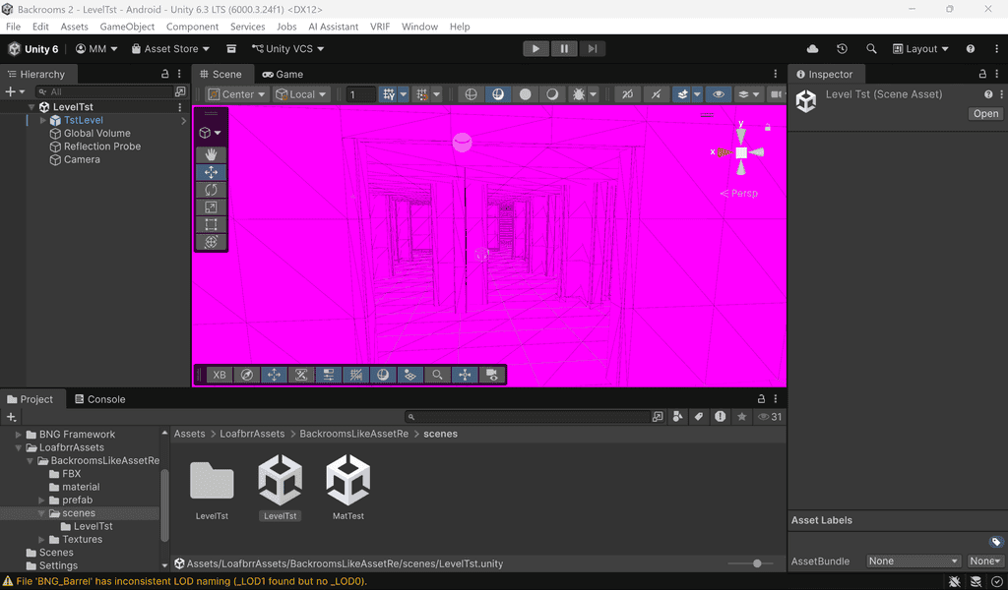Click the Open button in Inspector
This screenshot has height=590, width=1008.
[985, 114]
